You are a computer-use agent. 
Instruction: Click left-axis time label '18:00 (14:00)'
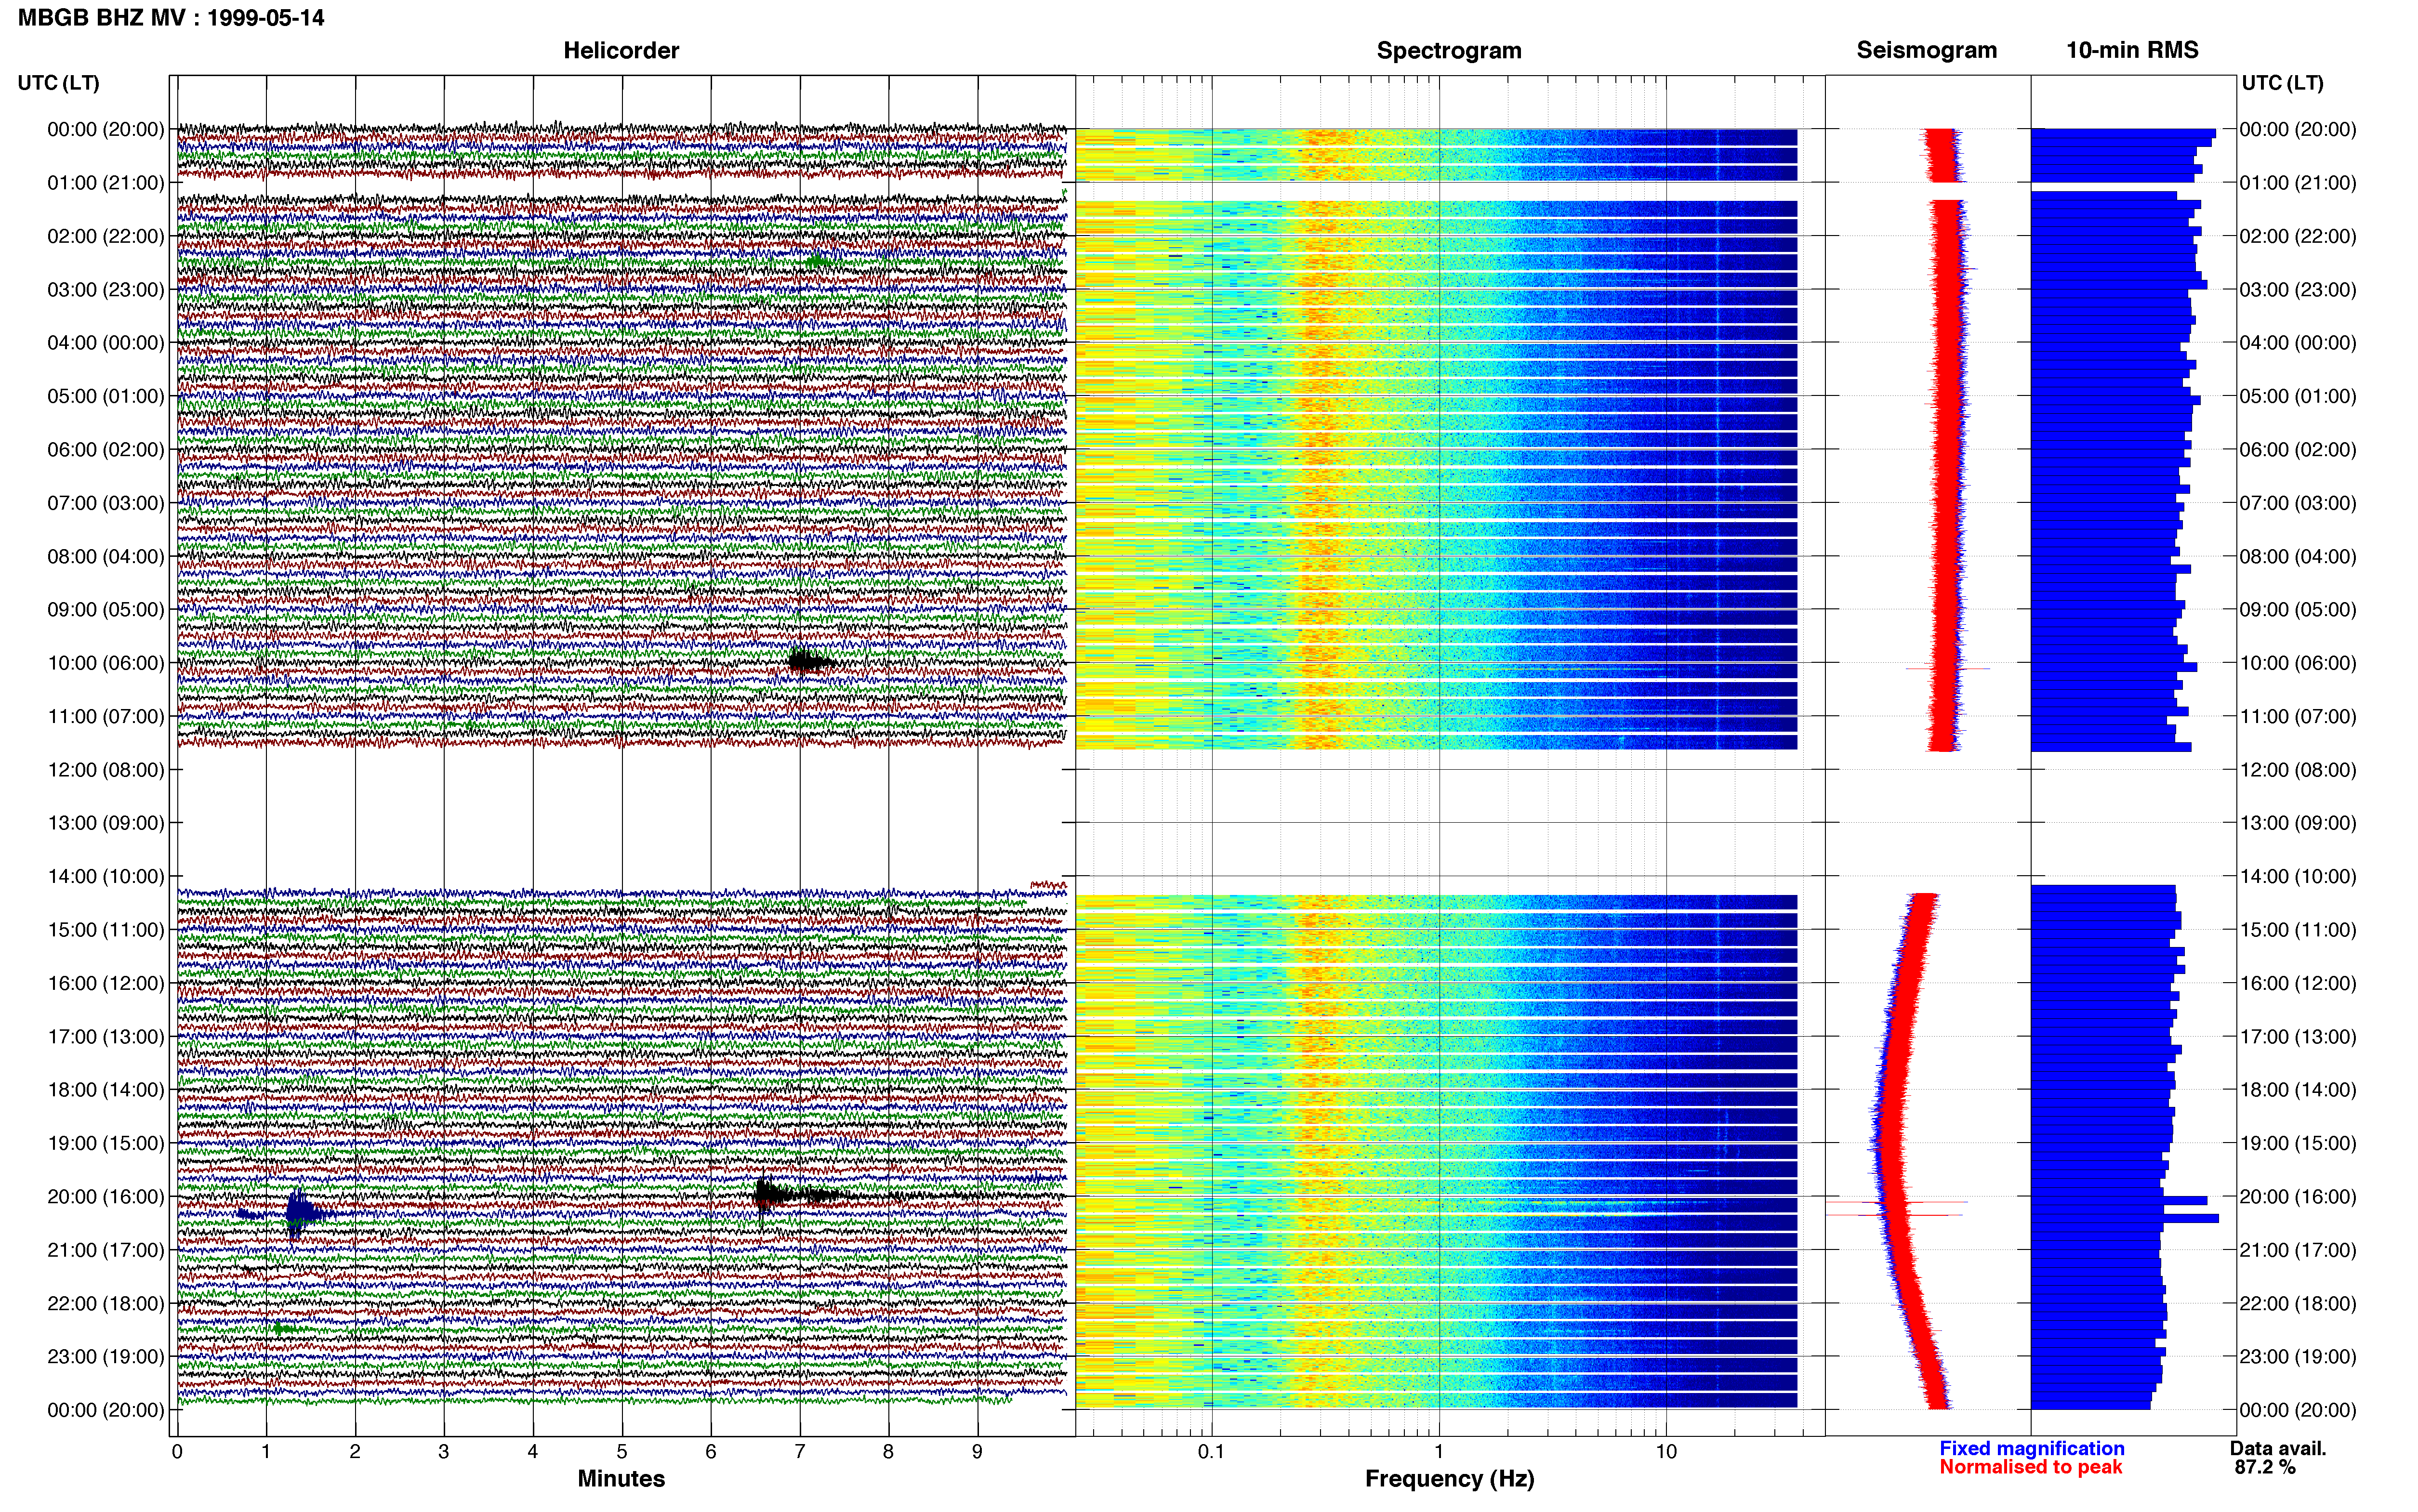[x=106, y=1090]
